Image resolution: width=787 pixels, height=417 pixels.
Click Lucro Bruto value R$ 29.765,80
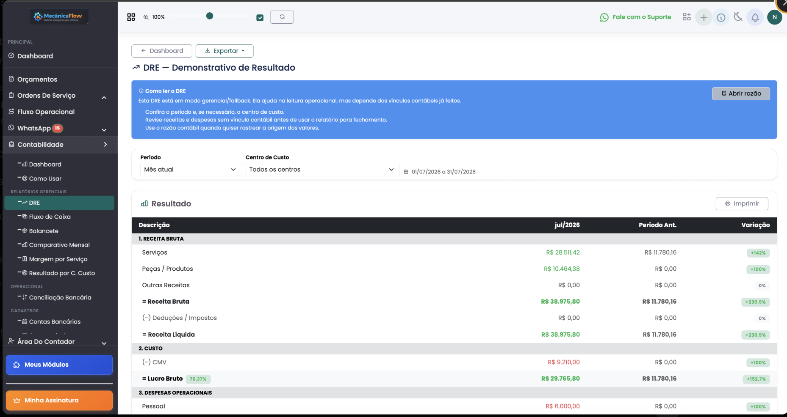(560, 379)
